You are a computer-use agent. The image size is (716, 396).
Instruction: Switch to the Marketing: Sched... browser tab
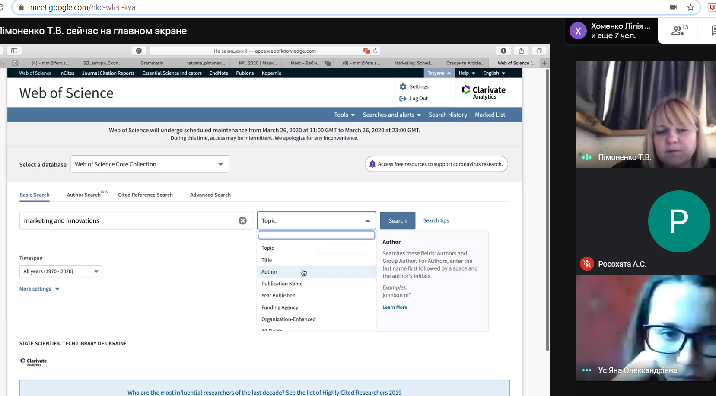413,63
